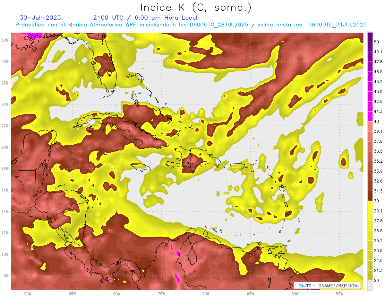Pick the grey swatch below the 20 label
385x298 pixels.
pyautogui.click(x=370, y=285)
